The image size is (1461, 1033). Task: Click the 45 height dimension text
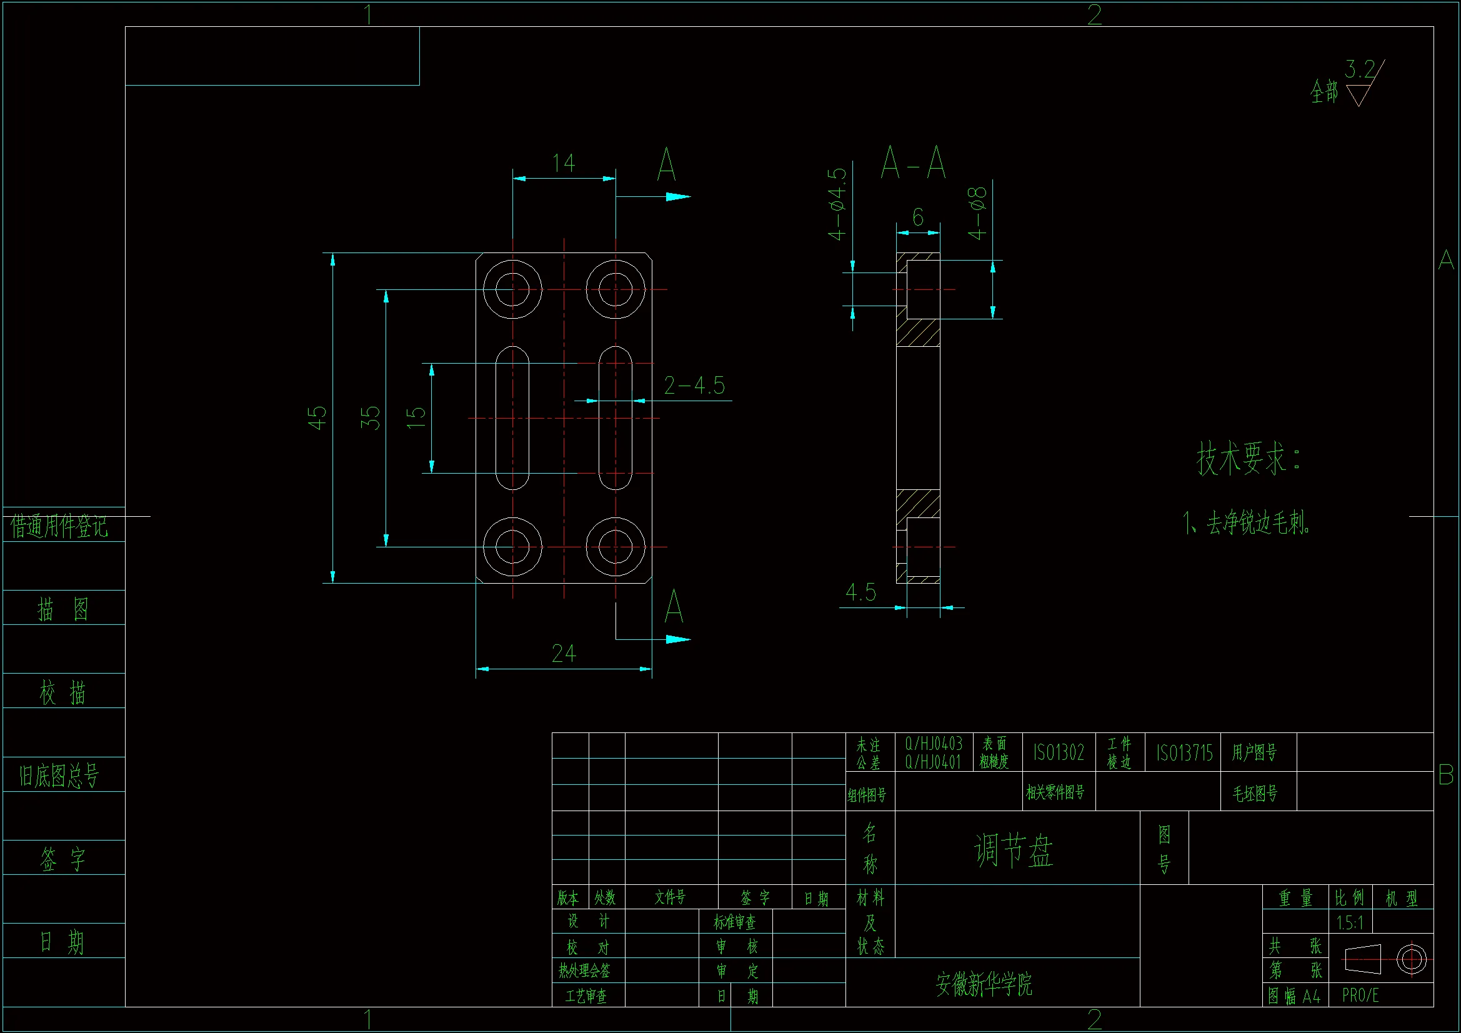(x=317, y=417)
